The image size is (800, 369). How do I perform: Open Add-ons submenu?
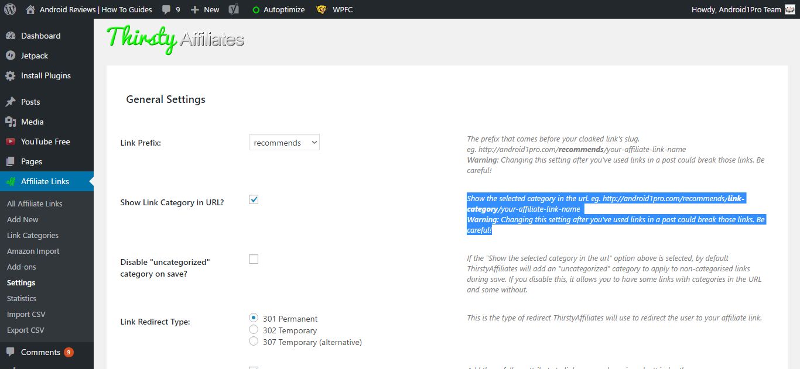coord(22,267)
